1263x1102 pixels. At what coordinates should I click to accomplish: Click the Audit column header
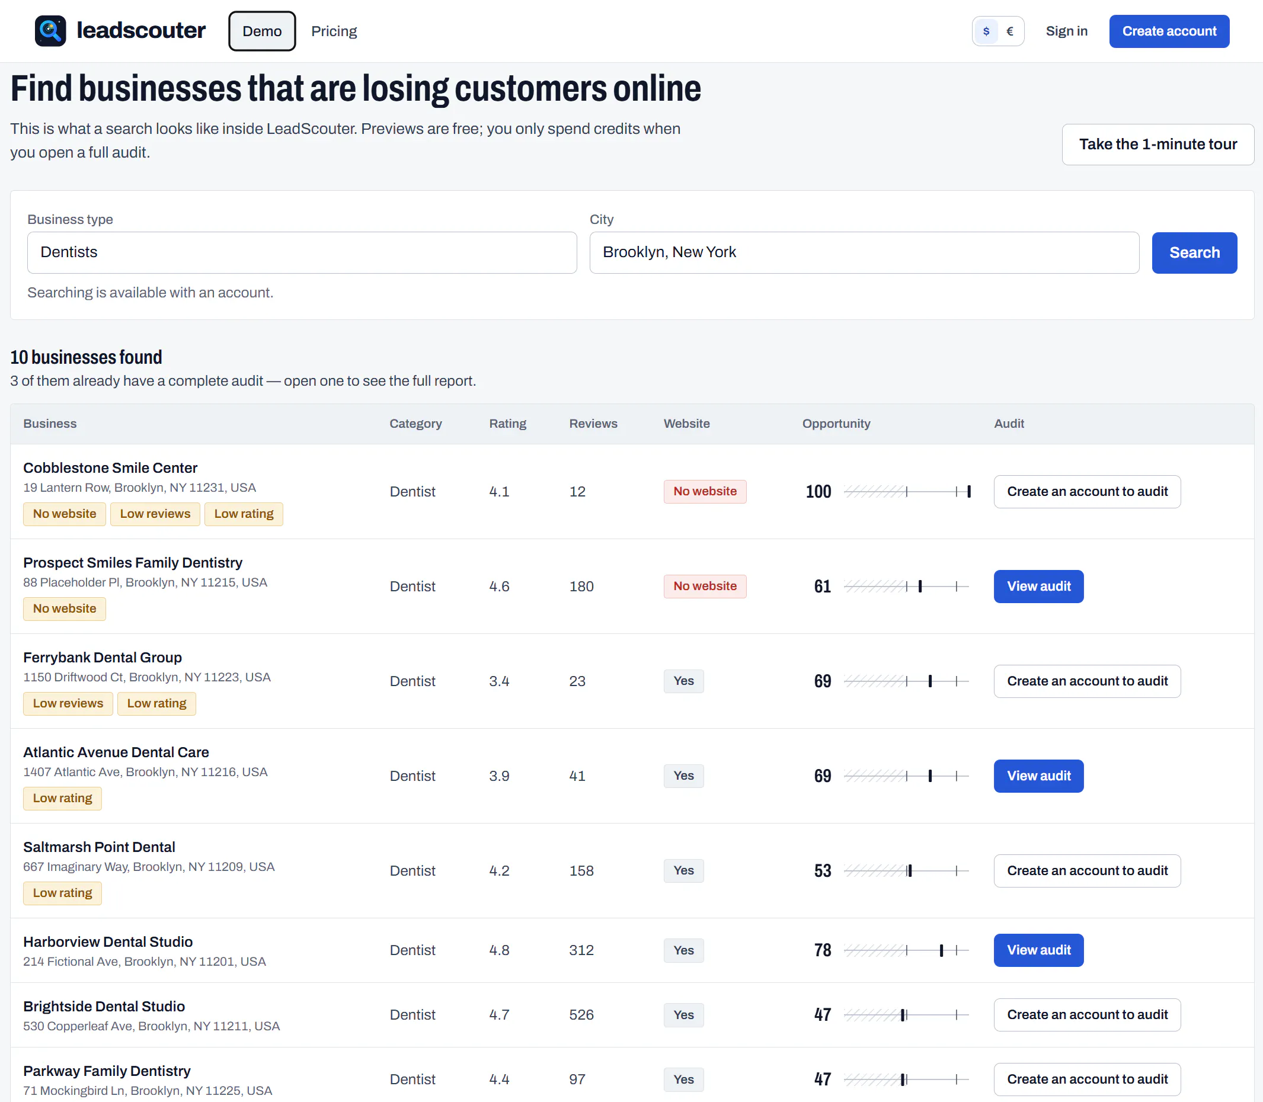1009,424
